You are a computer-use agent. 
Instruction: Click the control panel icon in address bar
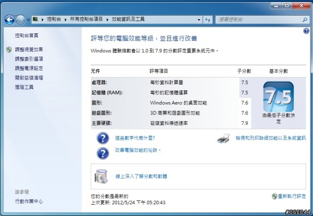pos(36,19)
